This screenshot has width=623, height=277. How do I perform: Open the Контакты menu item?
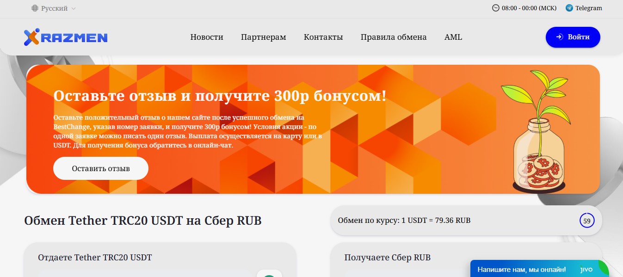tap(323, 37)
